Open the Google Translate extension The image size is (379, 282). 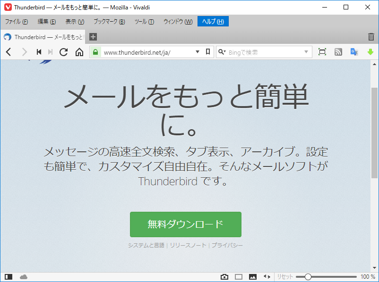[354, 52]
